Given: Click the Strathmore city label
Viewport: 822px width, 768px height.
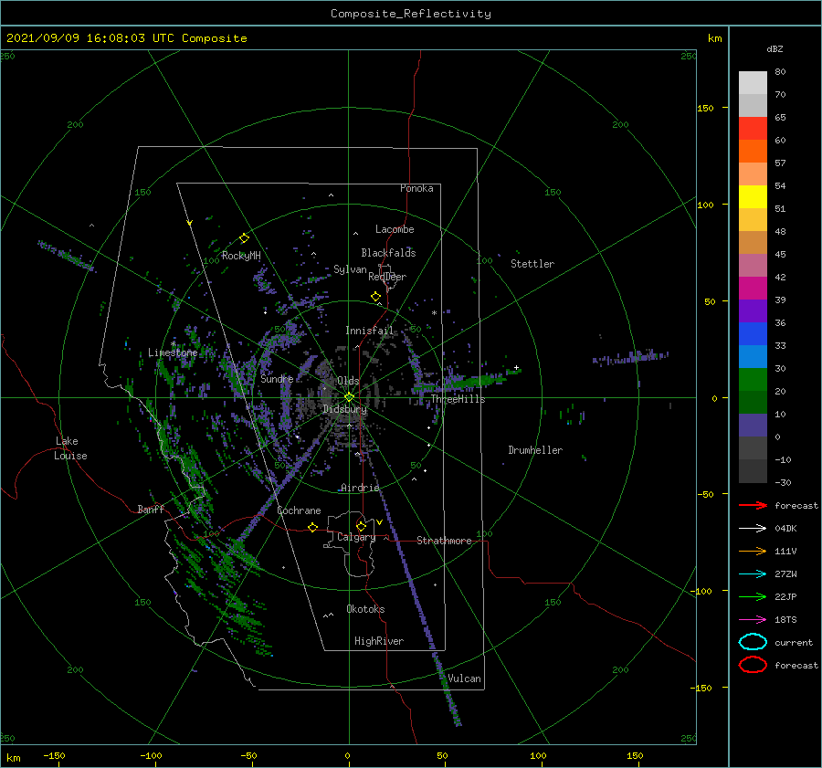Looking at the screenshot, I should click(444, 541).
